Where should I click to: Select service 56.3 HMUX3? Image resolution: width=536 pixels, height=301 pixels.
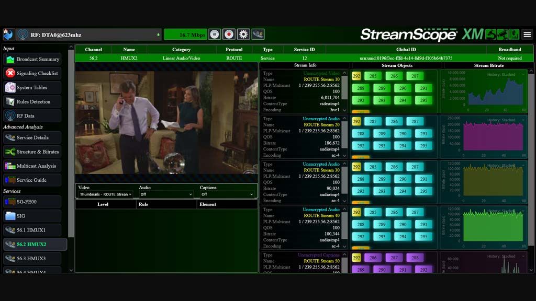click(32, 259)
